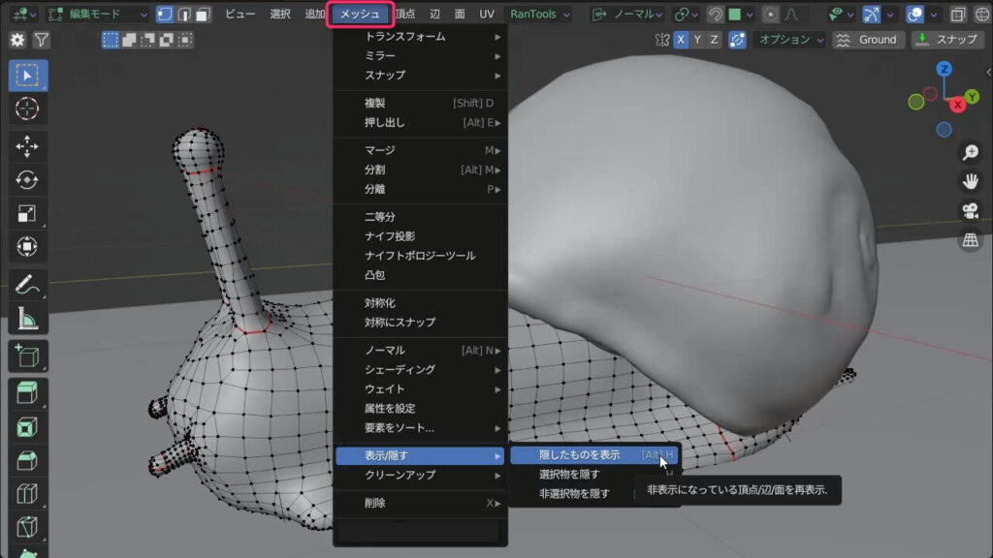Open the メッシュ menu
993x558 pixels.
point(360,14)
